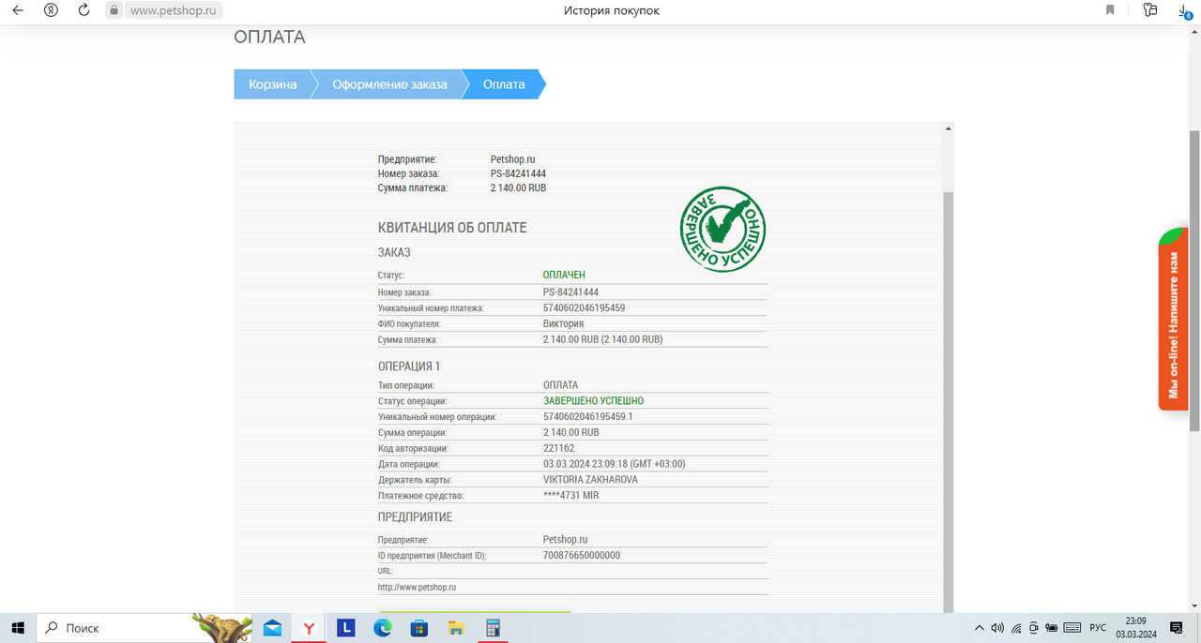Open Wi-Fi network settings in tray
The image size is (1201, 643).
point(1016,627)
